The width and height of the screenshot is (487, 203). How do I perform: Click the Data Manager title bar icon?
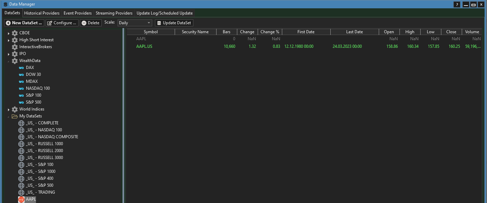[x=5, y=4]
